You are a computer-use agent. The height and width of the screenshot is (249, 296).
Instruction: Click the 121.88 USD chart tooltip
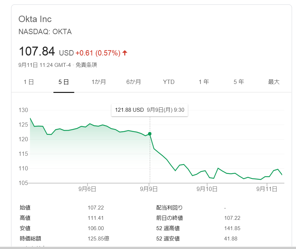point(149,110)
